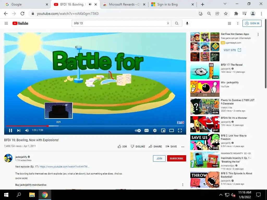
Task: Open ad options three-dot menu
Action: click(258, 34)
